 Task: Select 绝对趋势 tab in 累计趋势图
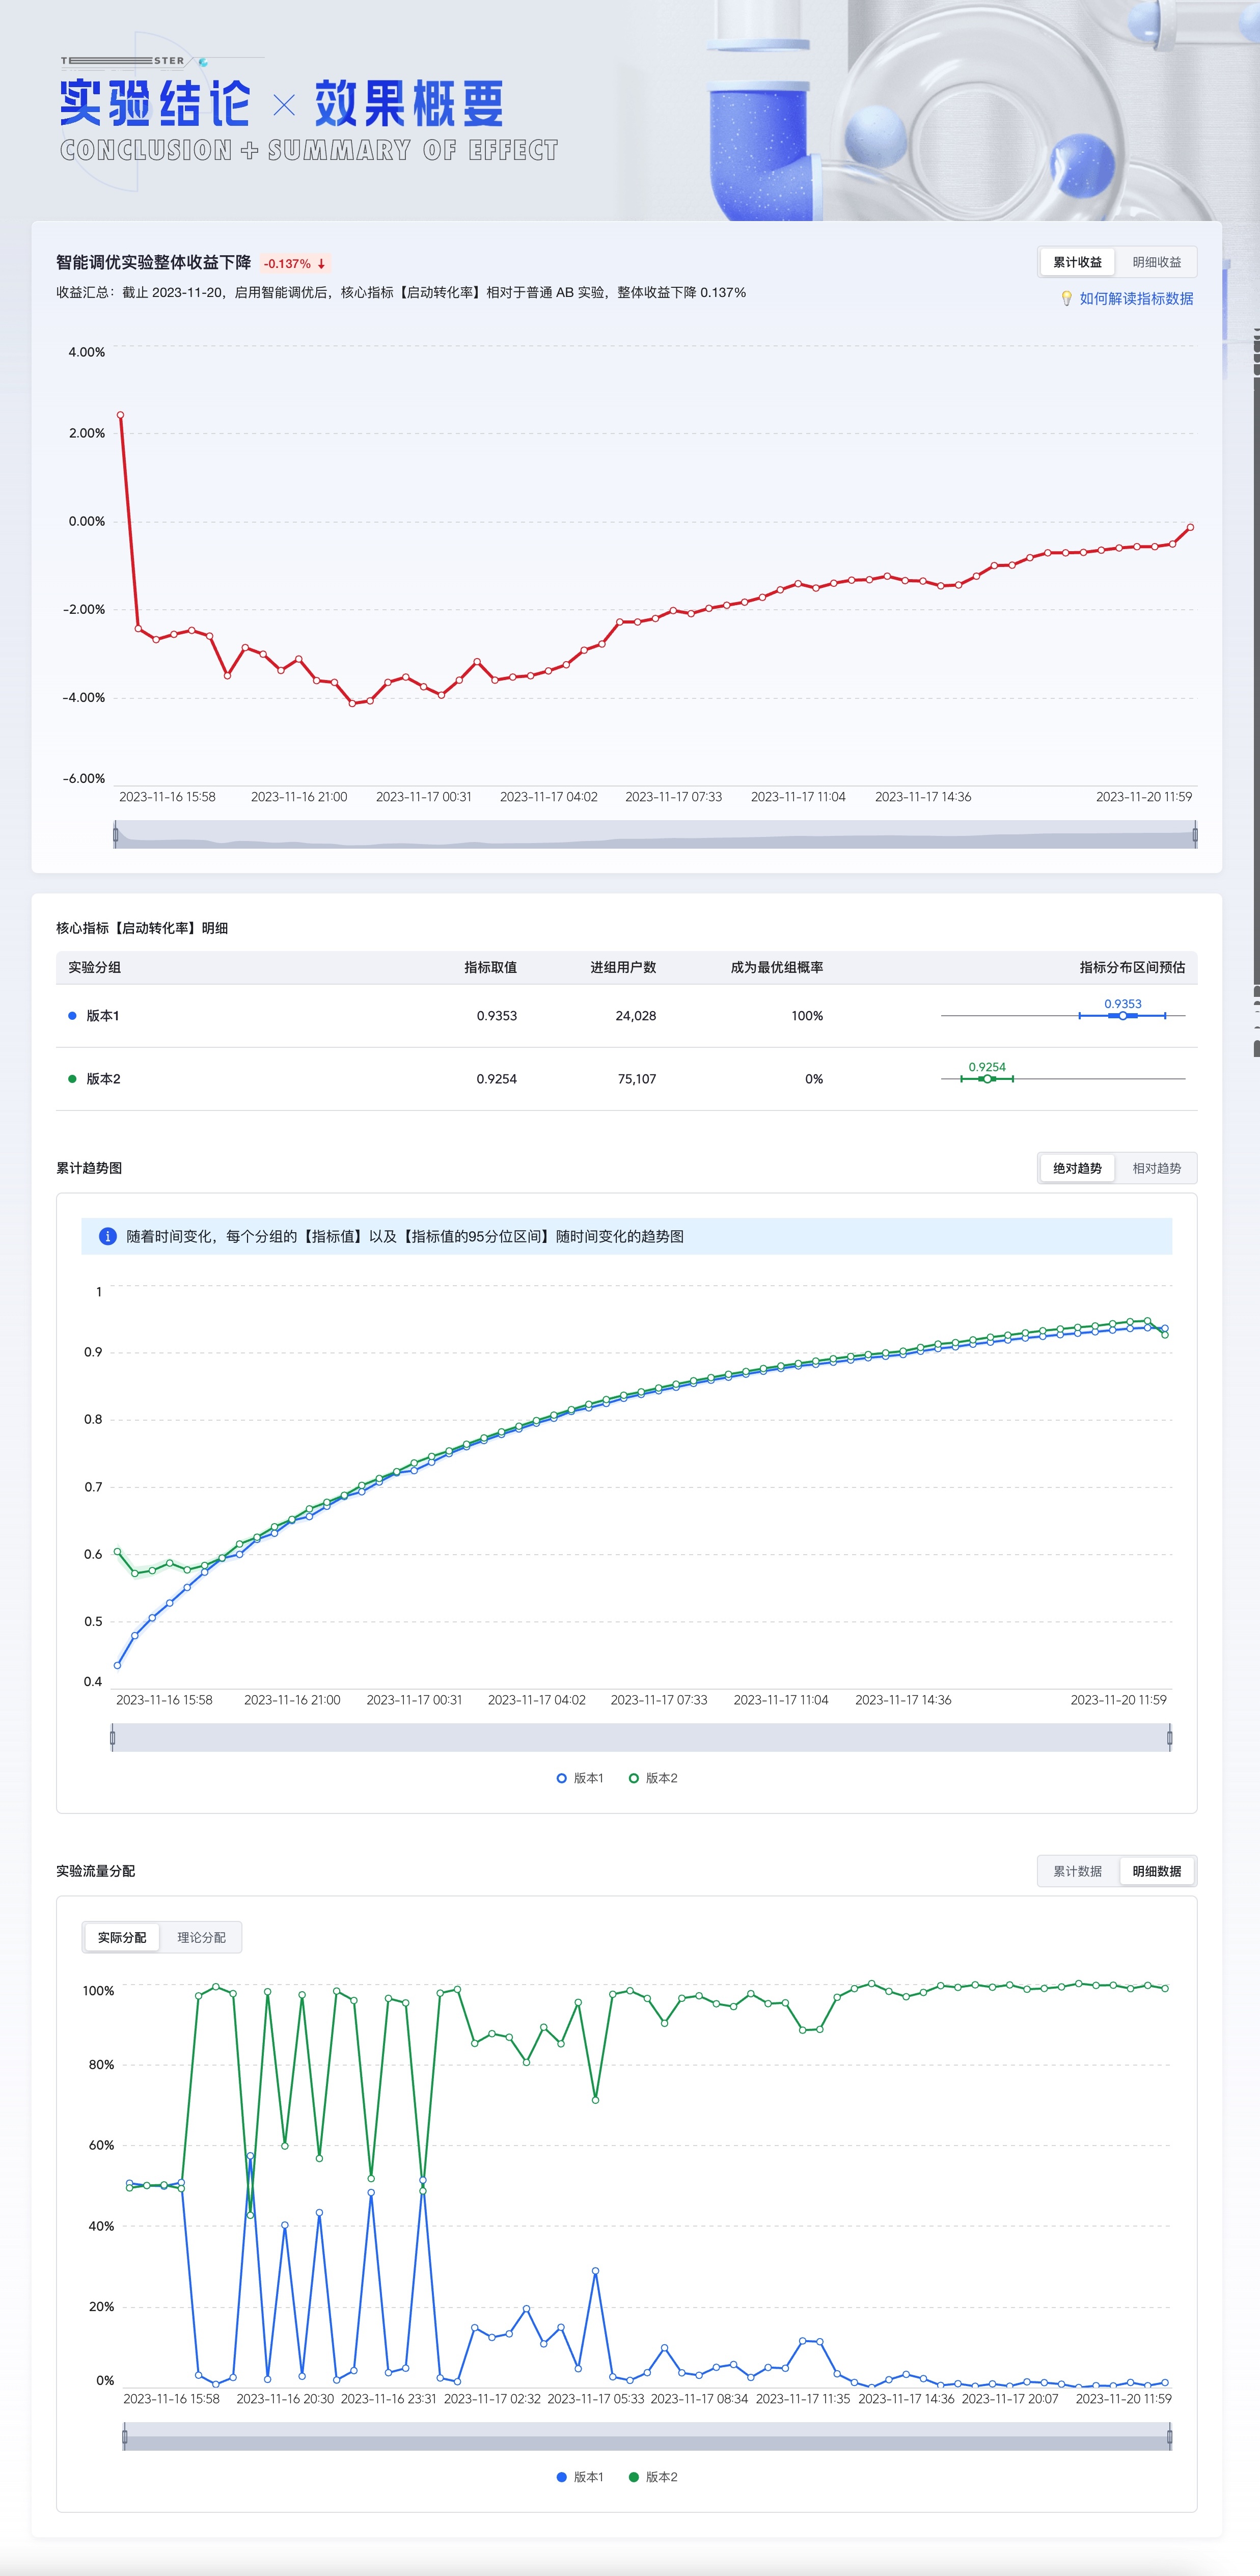click(x=1077, y=1168)
